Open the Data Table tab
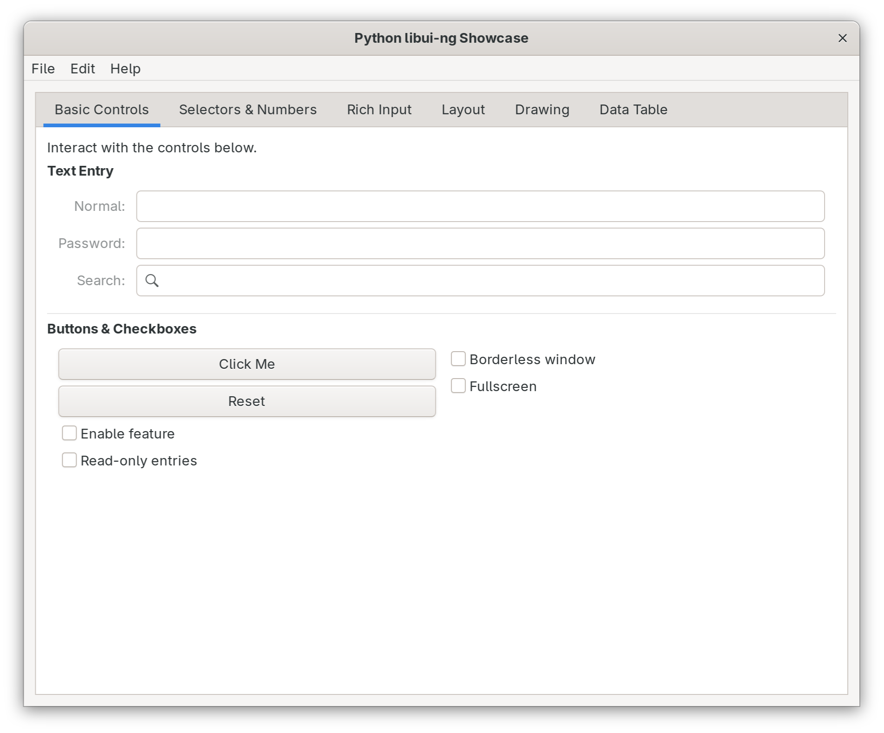This screenshot has width=884, height=733. pyautogui.click(x=633, y=110)
